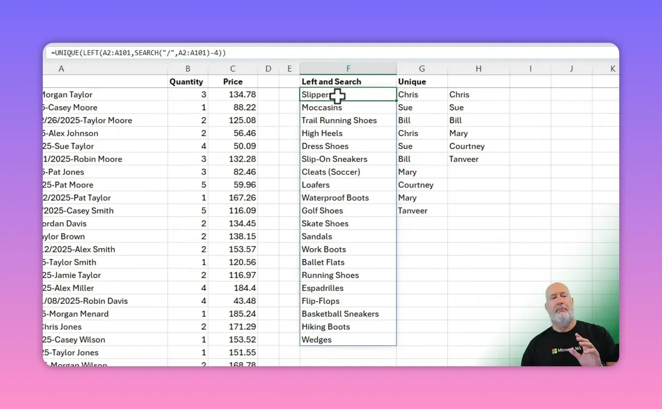Screen dimensions: 662x409
Task: Select the Morgan Taylor cell in column A
Action: click(67, 94)
